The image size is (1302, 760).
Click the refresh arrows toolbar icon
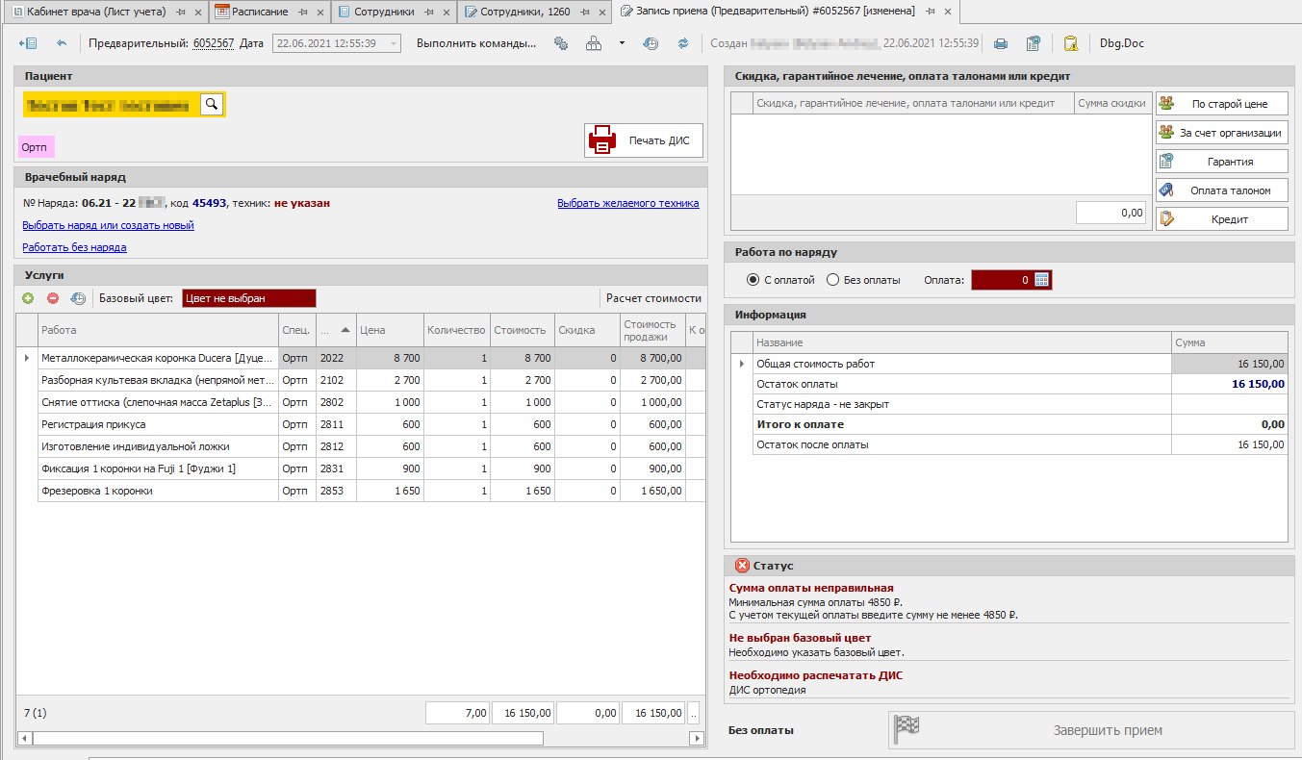(x=683, y=43)
